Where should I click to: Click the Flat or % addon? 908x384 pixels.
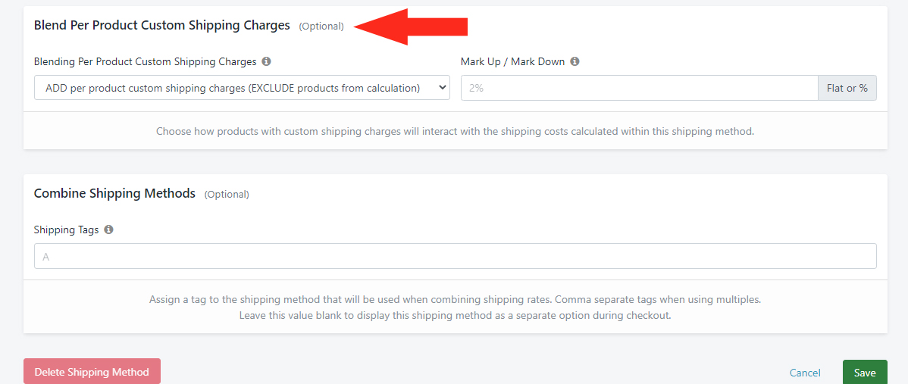[847, 88]
